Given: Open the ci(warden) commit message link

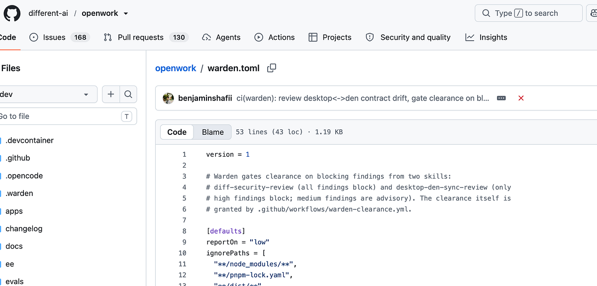Looking at the screenshot, I should [363, 98].
